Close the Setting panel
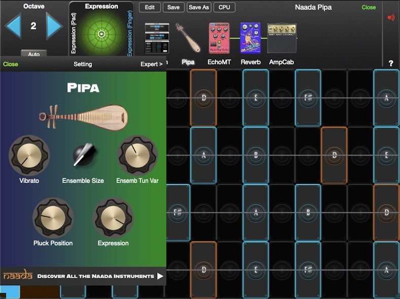 click(x=11, y=64)
